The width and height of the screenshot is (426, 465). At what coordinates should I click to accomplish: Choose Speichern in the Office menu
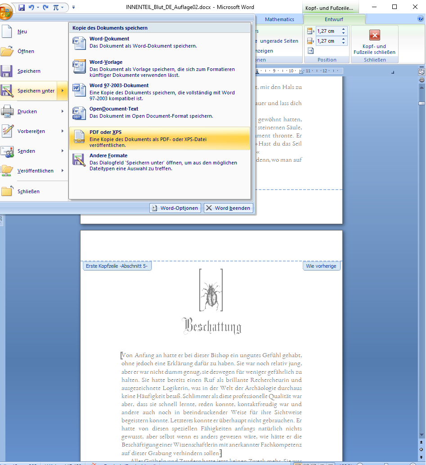(x=34, y=71)
